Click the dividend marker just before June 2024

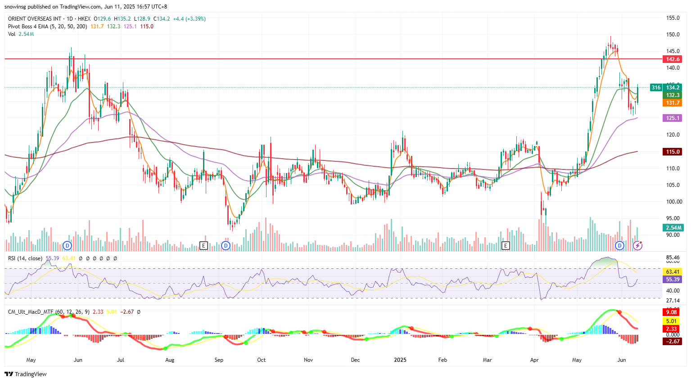[68, 245]
